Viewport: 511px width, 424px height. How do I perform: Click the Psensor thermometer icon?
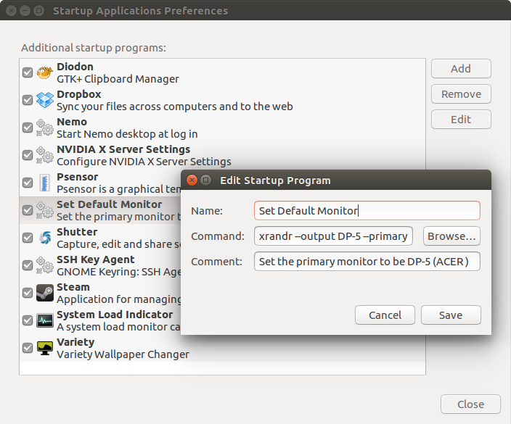pyautogui.click(x=45, y=183)
